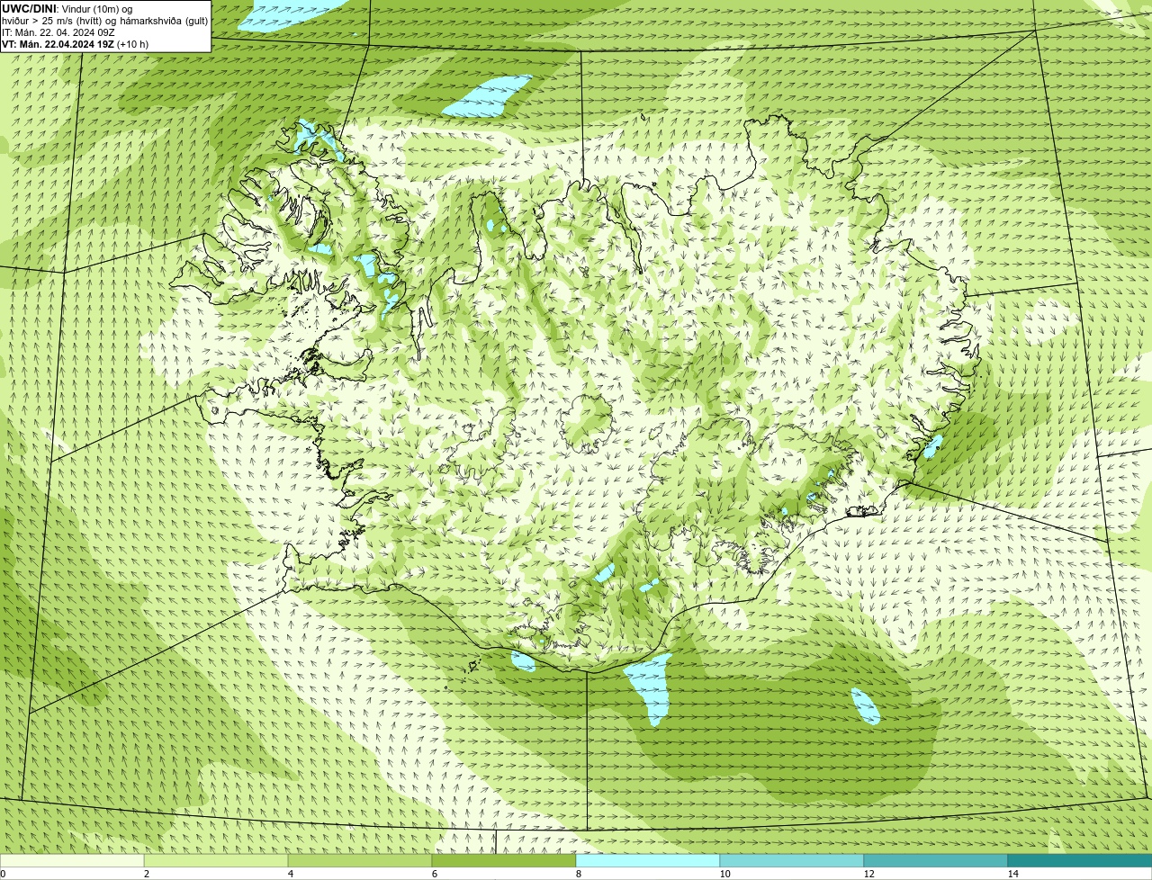
Task: Click the legend scale label '4'
Action: click(x=290, y=874)
